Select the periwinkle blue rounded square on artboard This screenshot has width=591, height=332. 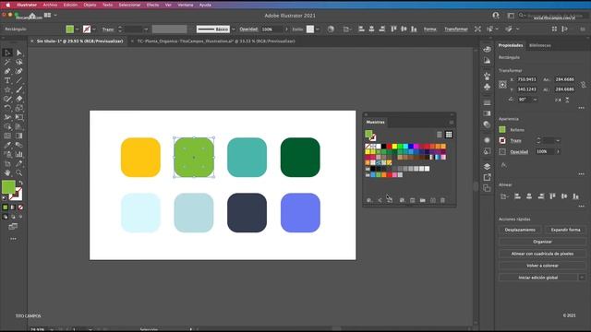tap(300, 213)
